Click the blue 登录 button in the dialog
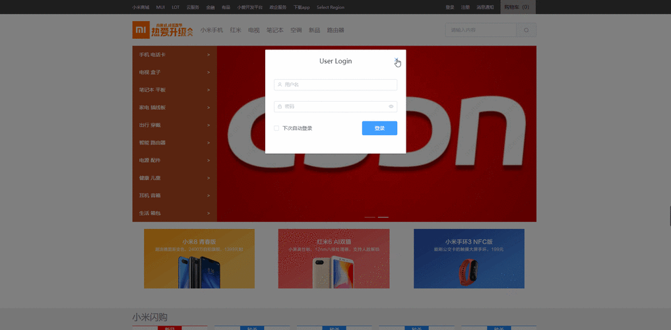 [379, 129]
